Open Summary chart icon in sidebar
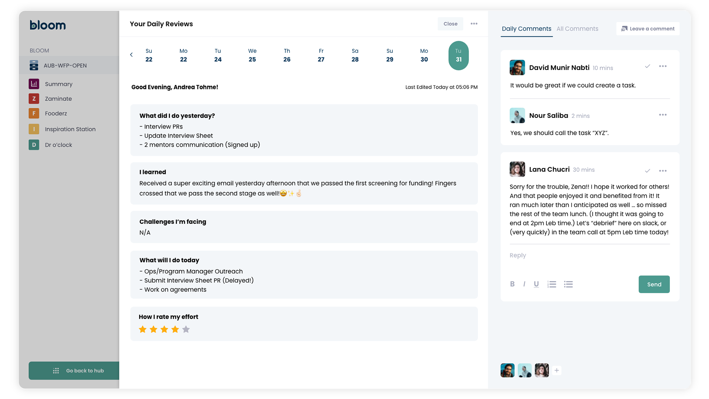This screenshot has height=399, width=709. point(34,84)
